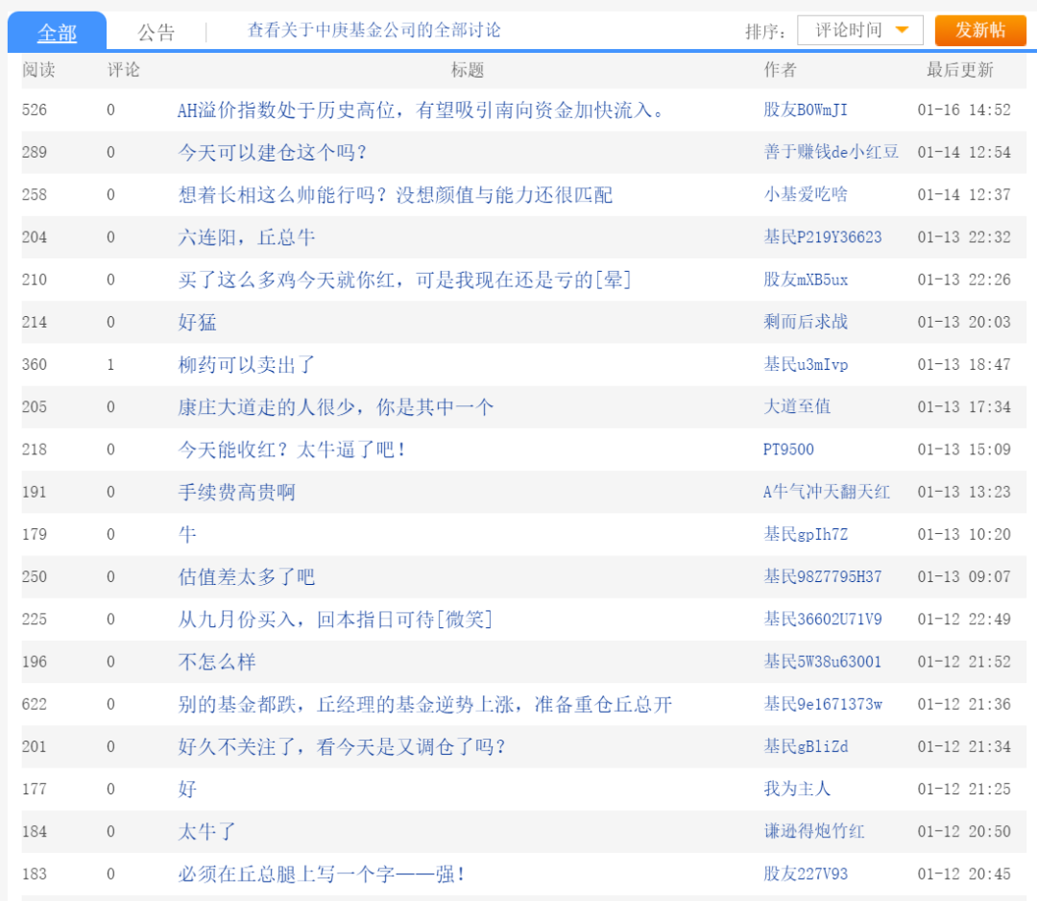
Task: View author profile 基民9e1671373w
Action: 823,704
